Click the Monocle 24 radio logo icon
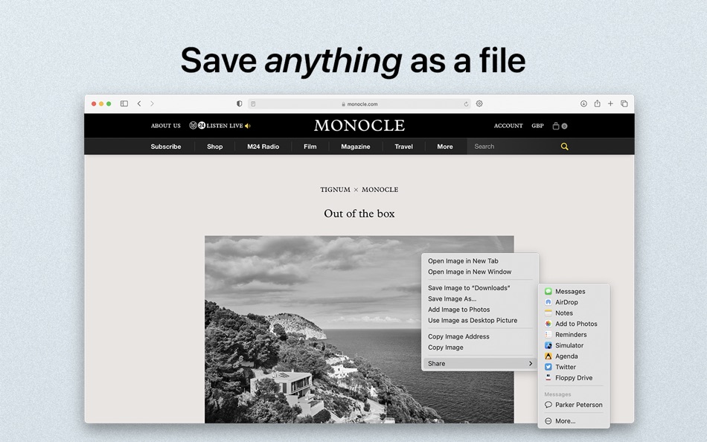 pyautogui.click(x=197, y=126)
